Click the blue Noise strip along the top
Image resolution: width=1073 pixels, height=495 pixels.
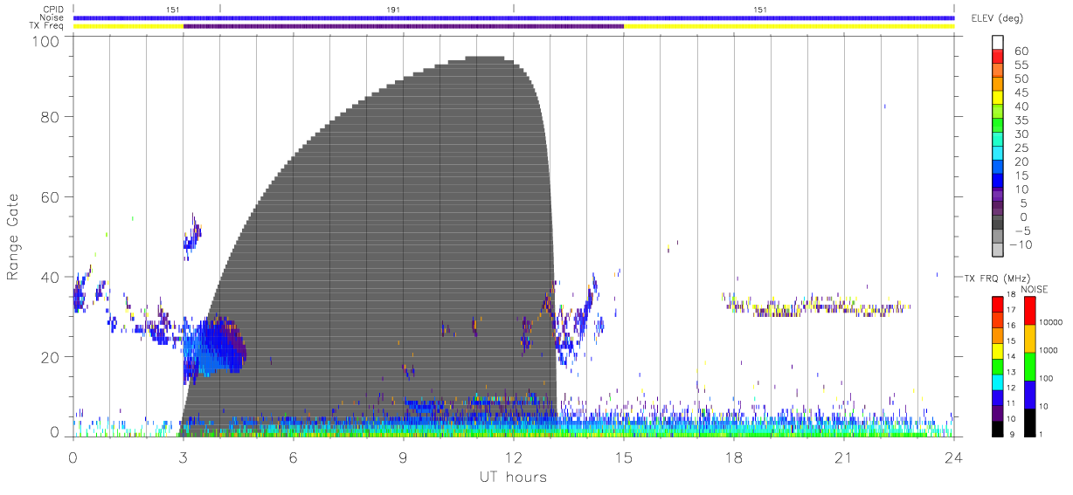[514, 17]
